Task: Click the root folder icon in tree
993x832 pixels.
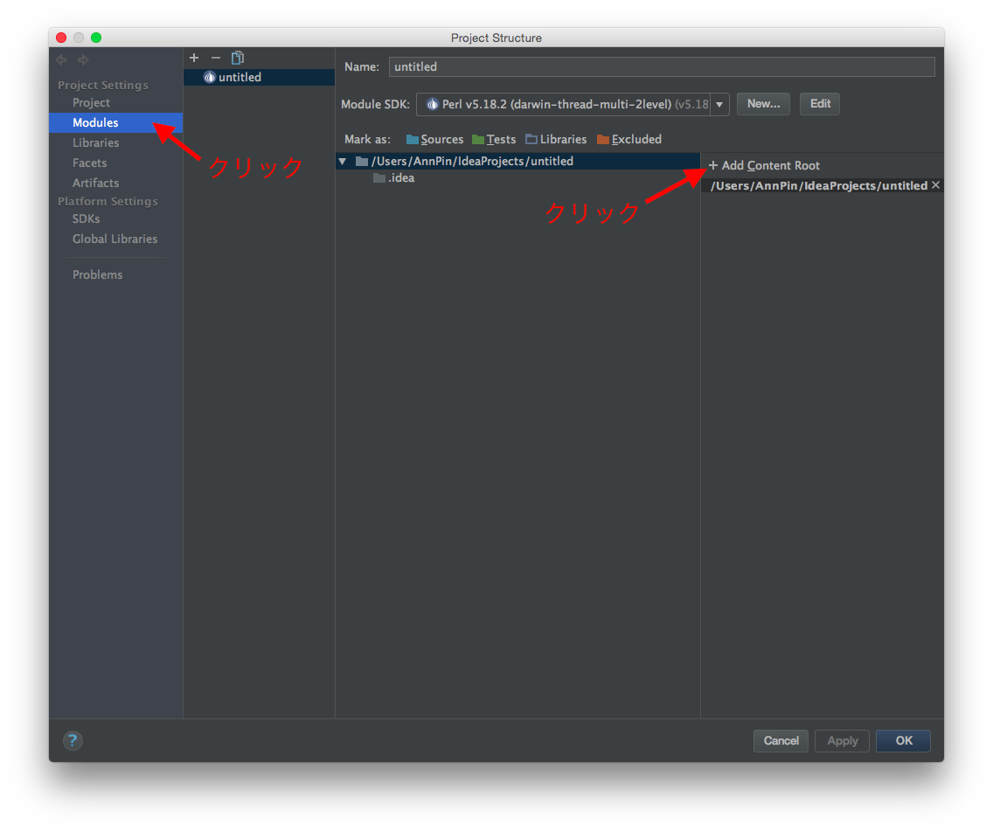Action: [x=362, y=162]
